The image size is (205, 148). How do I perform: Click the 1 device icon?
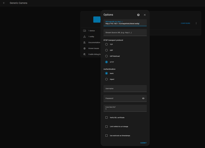85,31
